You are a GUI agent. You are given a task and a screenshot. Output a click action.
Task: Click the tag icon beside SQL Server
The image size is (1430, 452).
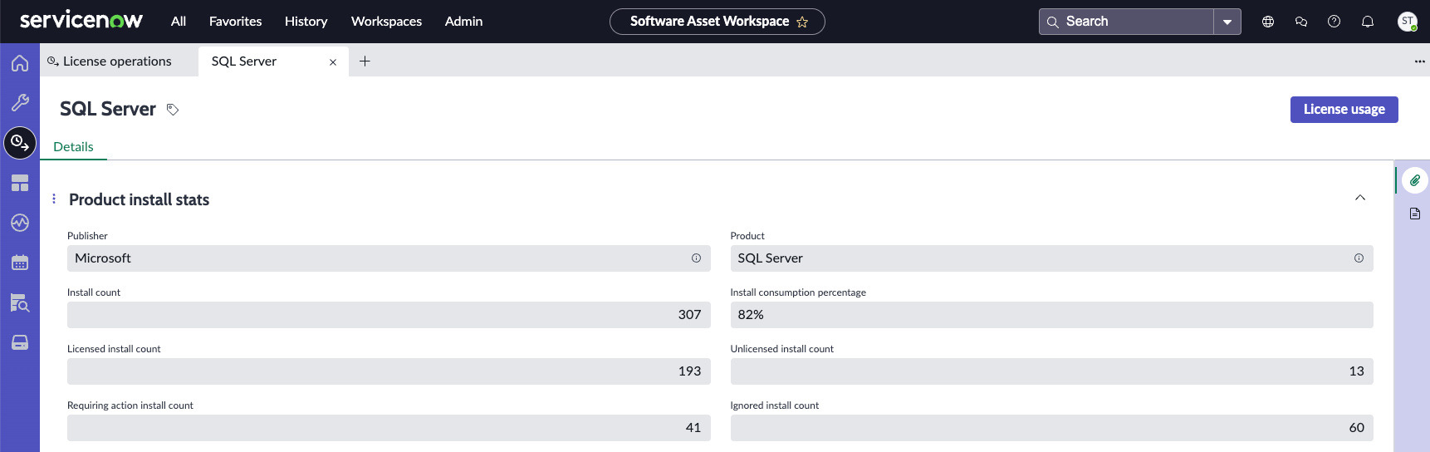[x=173, y=110]
